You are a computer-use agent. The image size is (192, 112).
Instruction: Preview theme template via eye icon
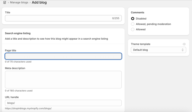[184, 44]
